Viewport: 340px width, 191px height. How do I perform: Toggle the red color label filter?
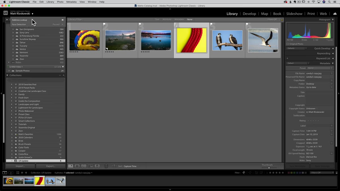288,173
